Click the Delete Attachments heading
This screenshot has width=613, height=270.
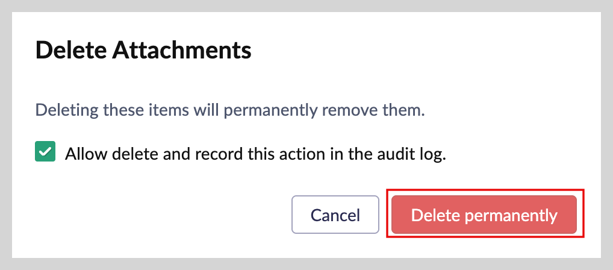pos(143,50)
